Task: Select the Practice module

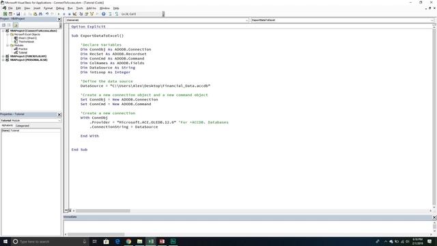Action: pos(23,49)
